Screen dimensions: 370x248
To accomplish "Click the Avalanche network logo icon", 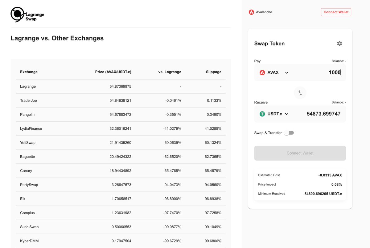I will click(x=251, y=12).
